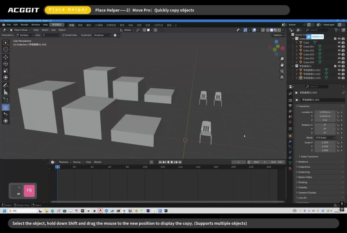Viewport: 347px width, 233px height.
Task: Hide 学校座椅01.002 via eye icon
Action: coord(339,74)
